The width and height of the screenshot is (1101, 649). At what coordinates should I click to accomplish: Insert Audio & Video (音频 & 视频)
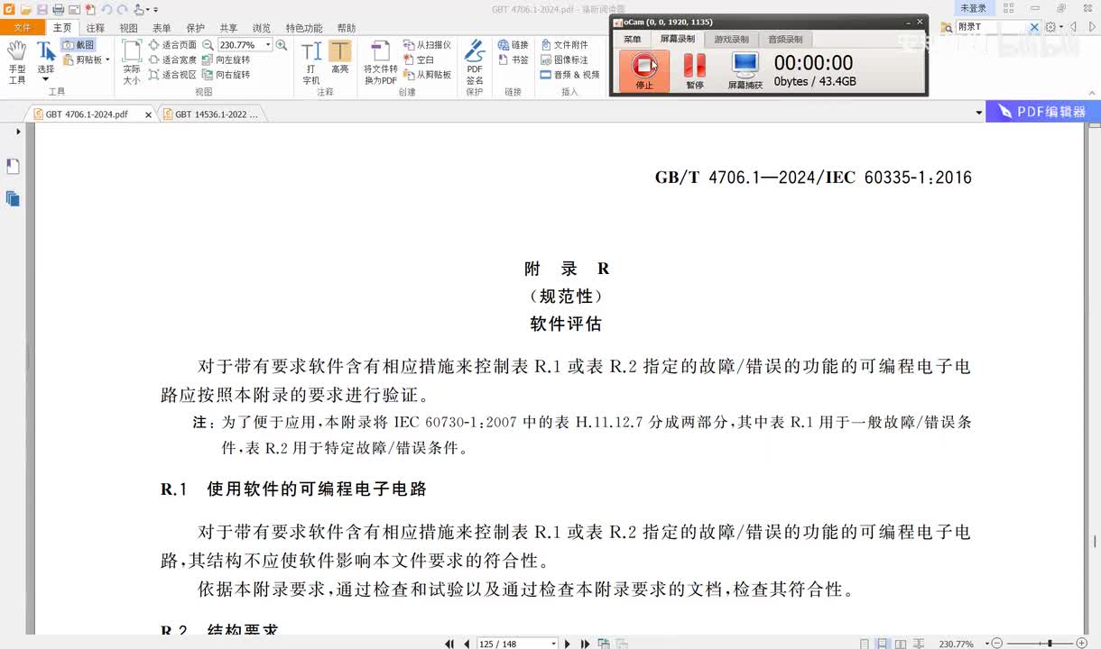point(569,75)
